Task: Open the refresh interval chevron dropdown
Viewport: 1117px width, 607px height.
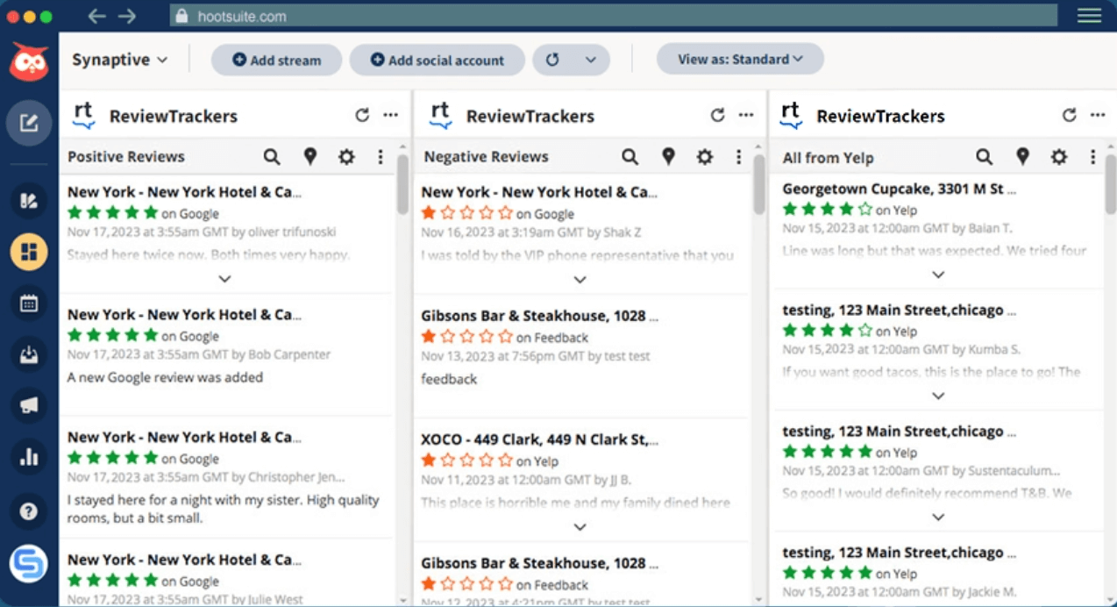Action: (x=593, y=60)
